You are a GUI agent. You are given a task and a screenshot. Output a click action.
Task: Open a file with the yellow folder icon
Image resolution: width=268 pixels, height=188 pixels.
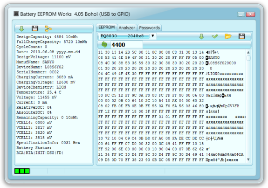pyautogui.click(x=228, y=36)
